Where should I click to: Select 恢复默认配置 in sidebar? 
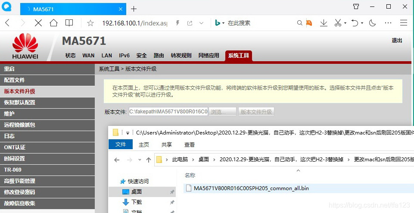click(47, 103)
